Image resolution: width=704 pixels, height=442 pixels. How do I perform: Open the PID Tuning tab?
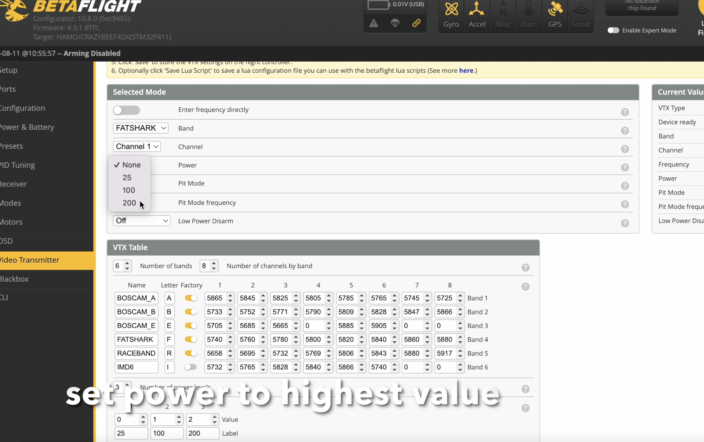pyautogui.click(x=18, y=165)
